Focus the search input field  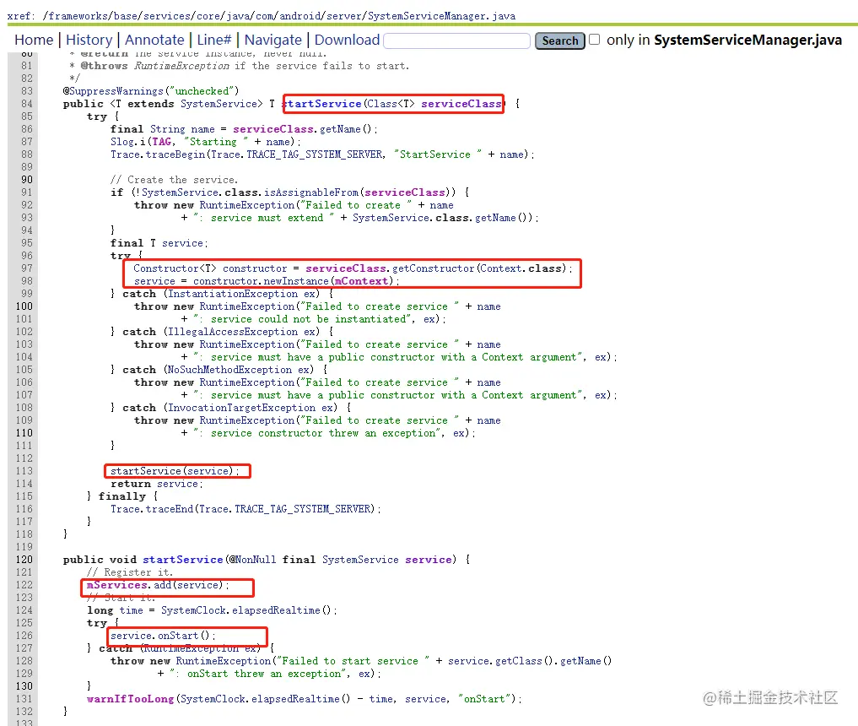(457, 41)
